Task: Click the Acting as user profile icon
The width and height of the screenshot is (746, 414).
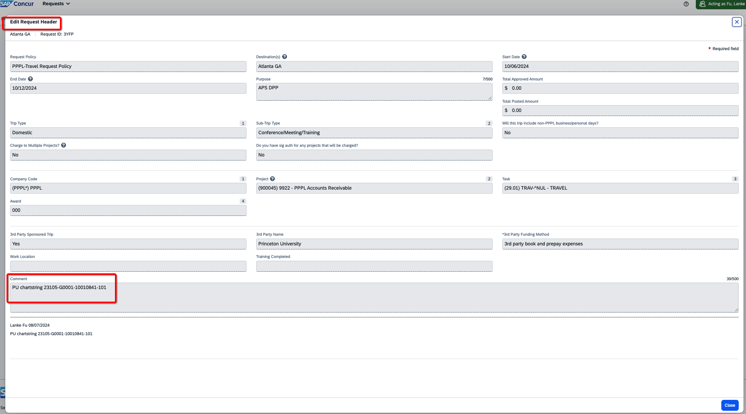Action: pos(702,4)
